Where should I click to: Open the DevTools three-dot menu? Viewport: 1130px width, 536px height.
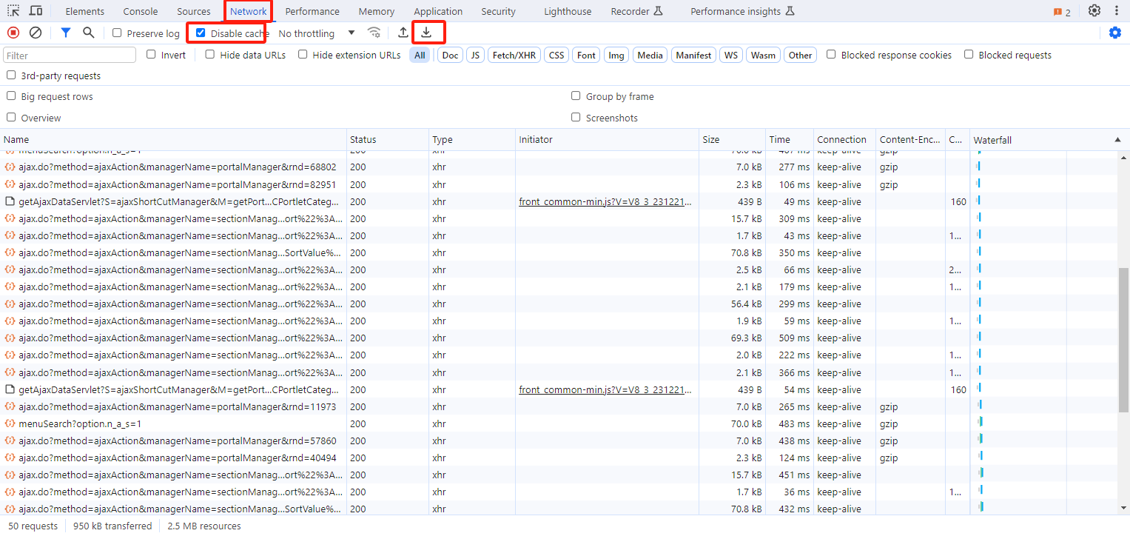(1117, 11)
